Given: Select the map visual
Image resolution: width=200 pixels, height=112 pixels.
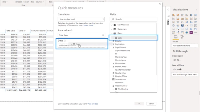Looking at the screenshot, I should [173, 26].
